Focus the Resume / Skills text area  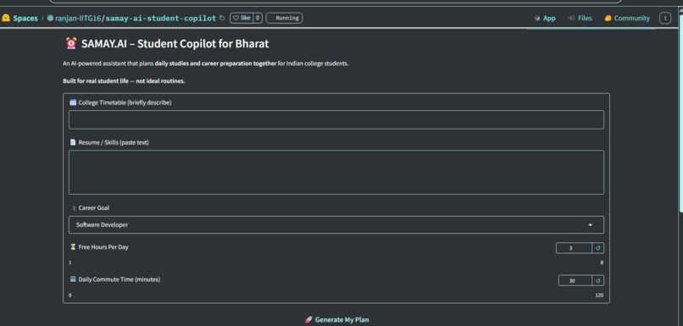[336, 173]
